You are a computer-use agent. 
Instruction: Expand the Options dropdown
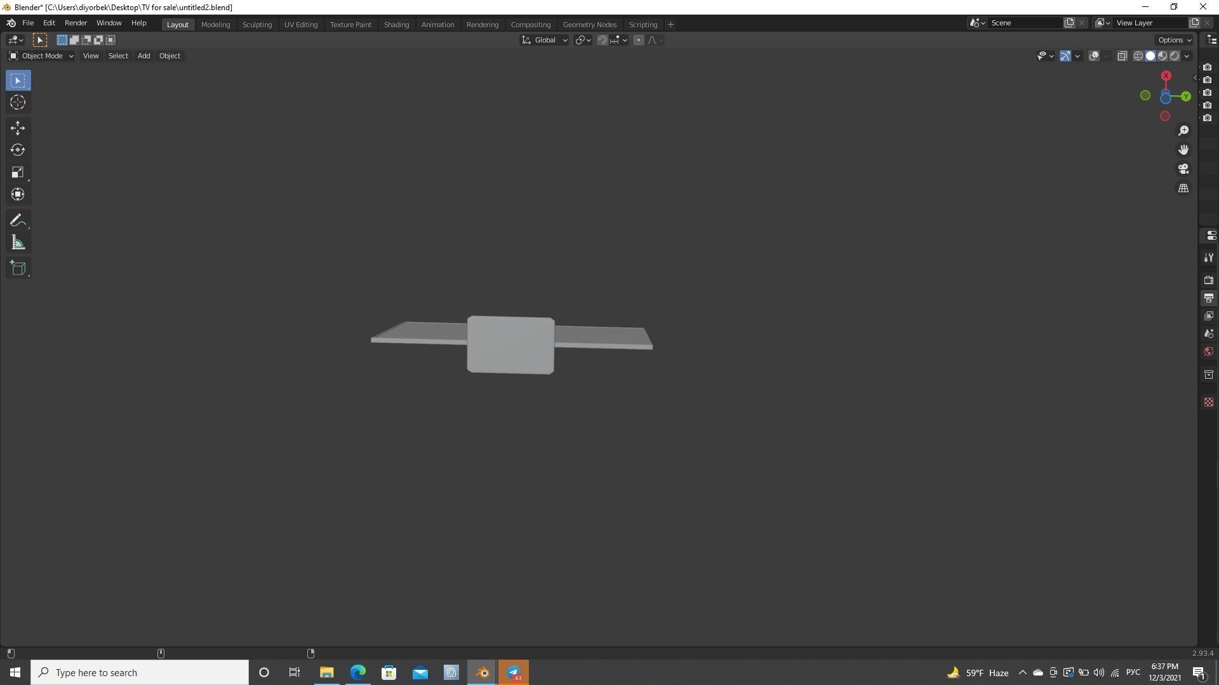point(1174,40)
